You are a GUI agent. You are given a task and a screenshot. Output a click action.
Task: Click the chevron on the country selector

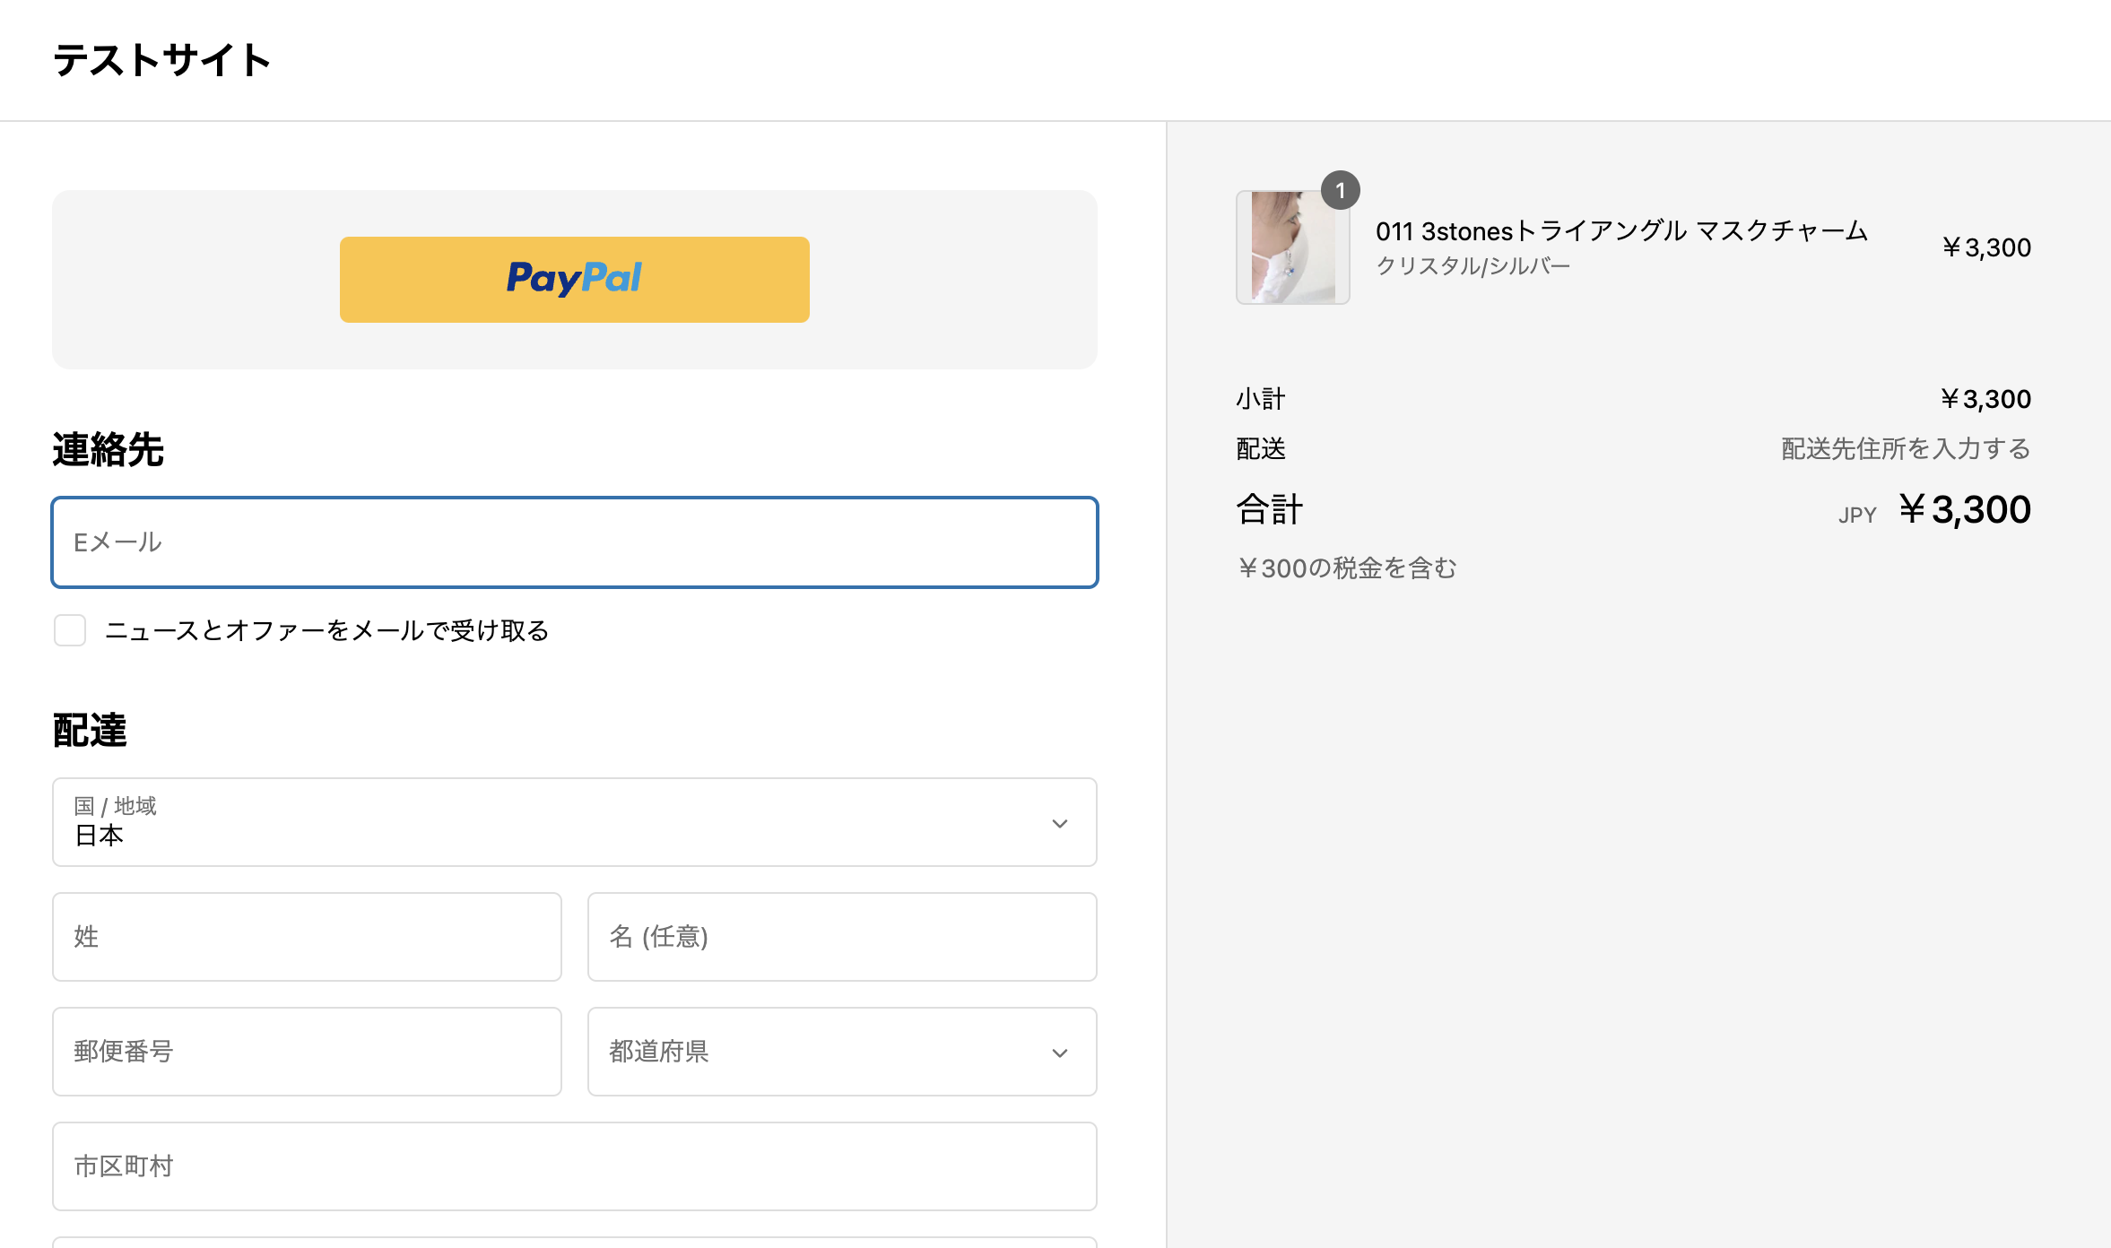1061,822
